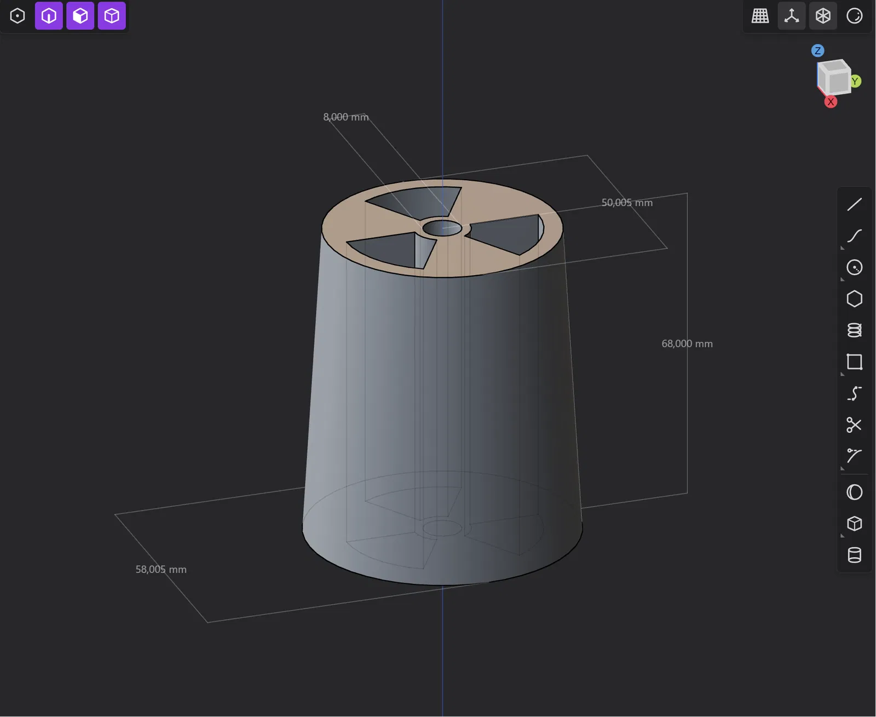Viewport: 876px width, 717px height.
Task: Select the Polygon hexagon tool
Action: coord(855,299)
